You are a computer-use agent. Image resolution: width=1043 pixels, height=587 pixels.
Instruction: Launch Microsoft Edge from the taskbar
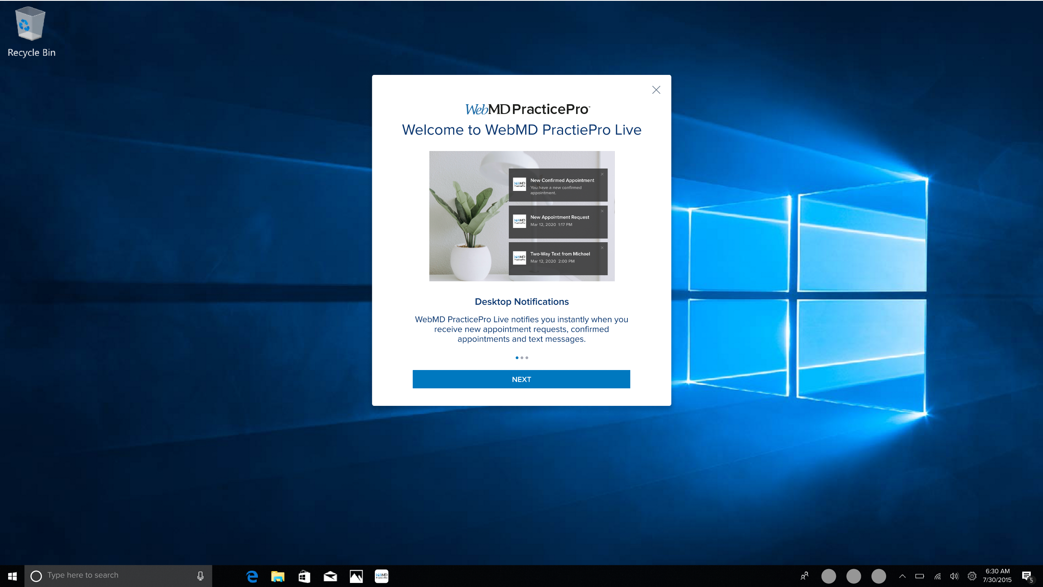tap(252, 576)
